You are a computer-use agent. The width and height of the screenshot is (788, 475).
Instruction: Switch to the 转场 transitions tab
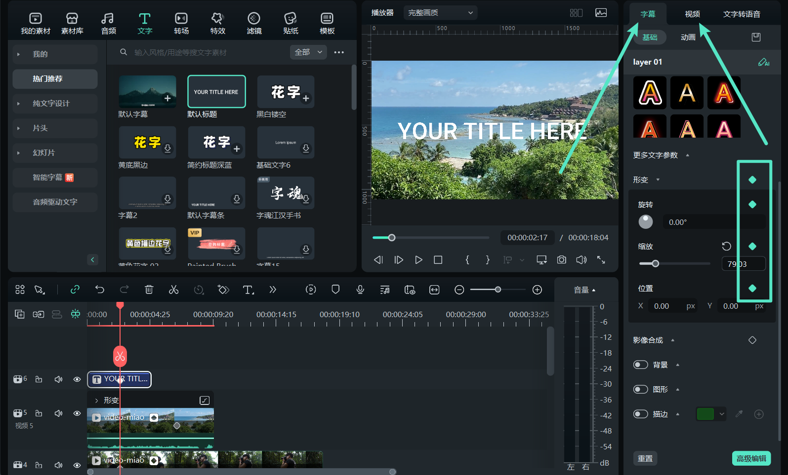click(181, 23)
